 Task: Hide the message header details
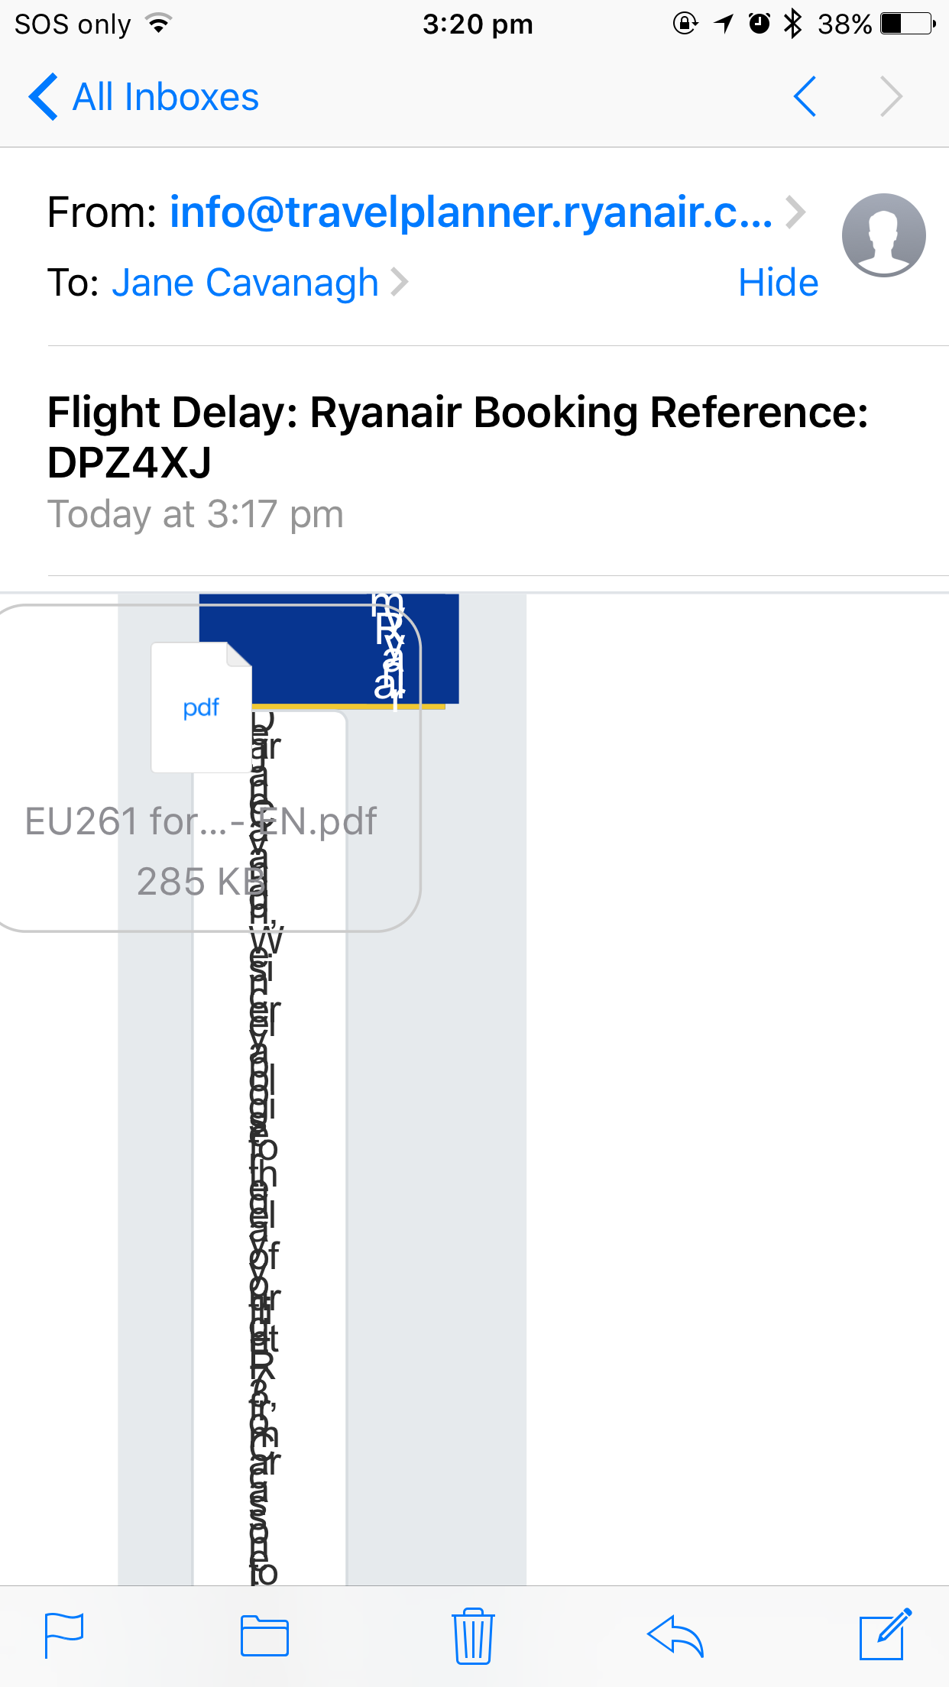coord(778,283)
